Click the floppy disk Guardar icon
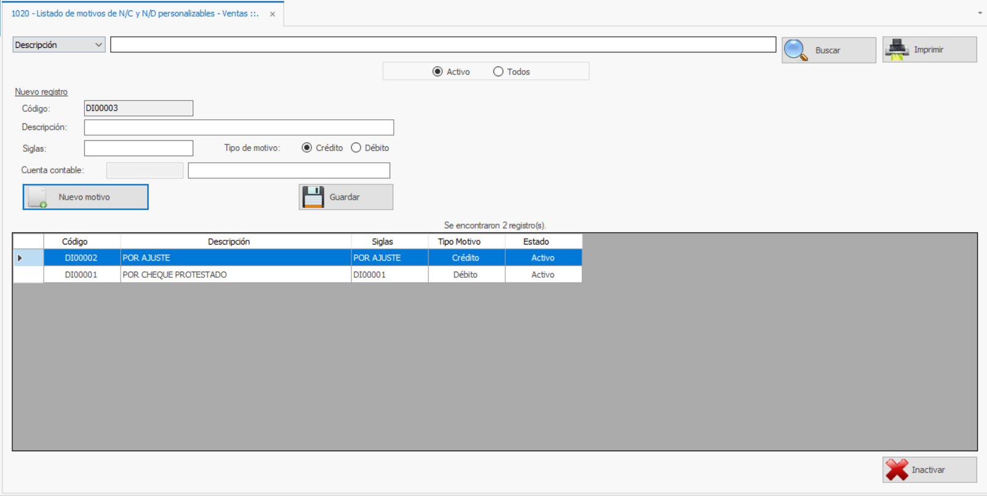The image size is (987, 496). click(x=313, y=197)
